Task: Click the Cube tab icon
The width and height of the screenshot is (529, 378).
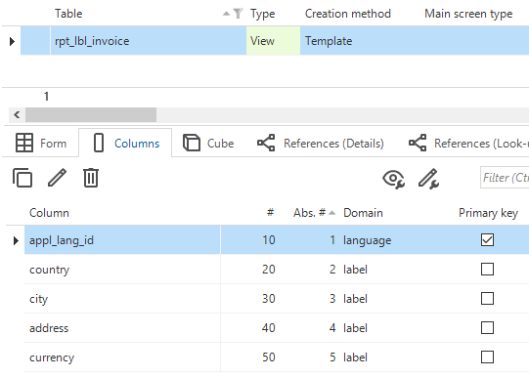Action: [x=192, y=143]
